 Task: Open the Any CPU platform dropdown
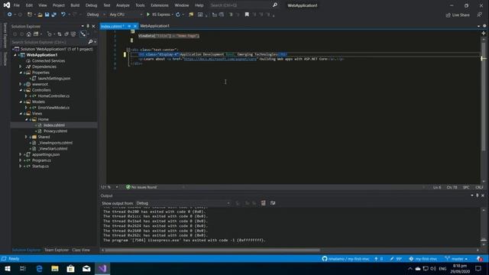125,15
